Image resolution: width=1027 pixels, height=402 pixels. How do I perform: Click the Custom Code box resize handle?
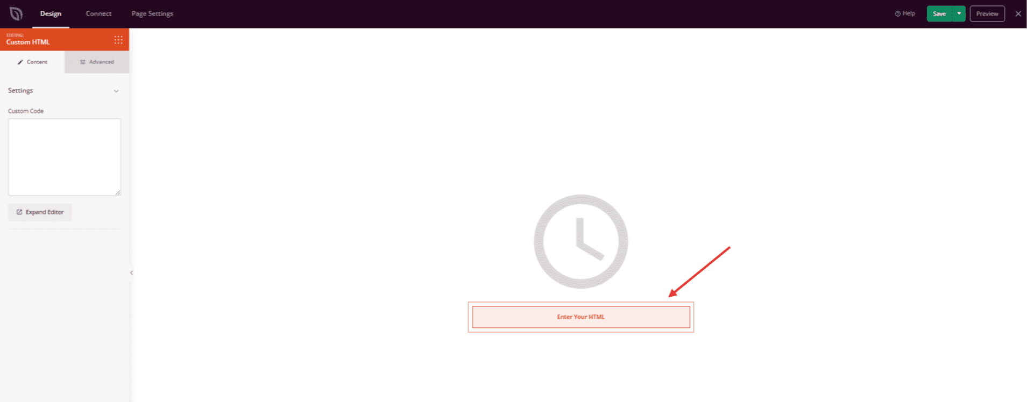point(118,192)
